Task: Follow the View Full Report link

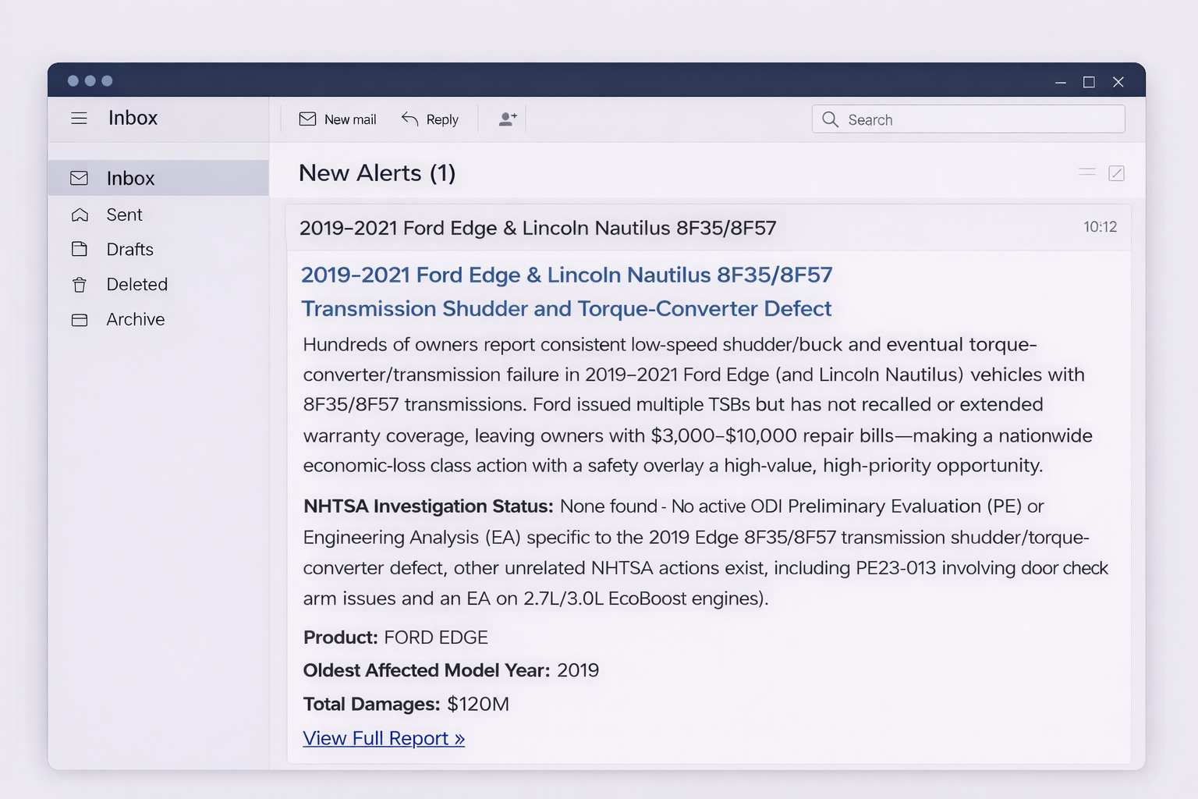Action: [x=384, y=738]
